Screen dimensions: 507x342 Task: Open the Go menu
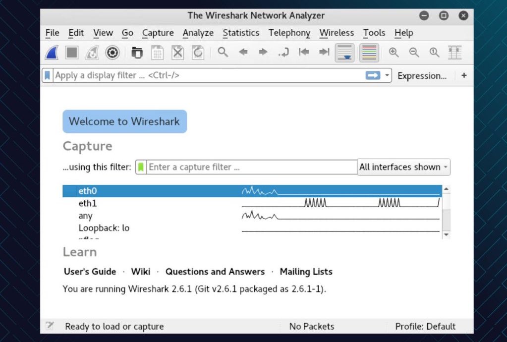[127, 33]
